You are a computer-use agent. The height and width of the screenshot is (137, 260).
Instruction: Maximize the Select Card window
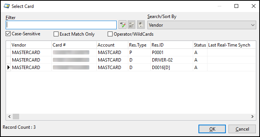(x=236, y=6)
